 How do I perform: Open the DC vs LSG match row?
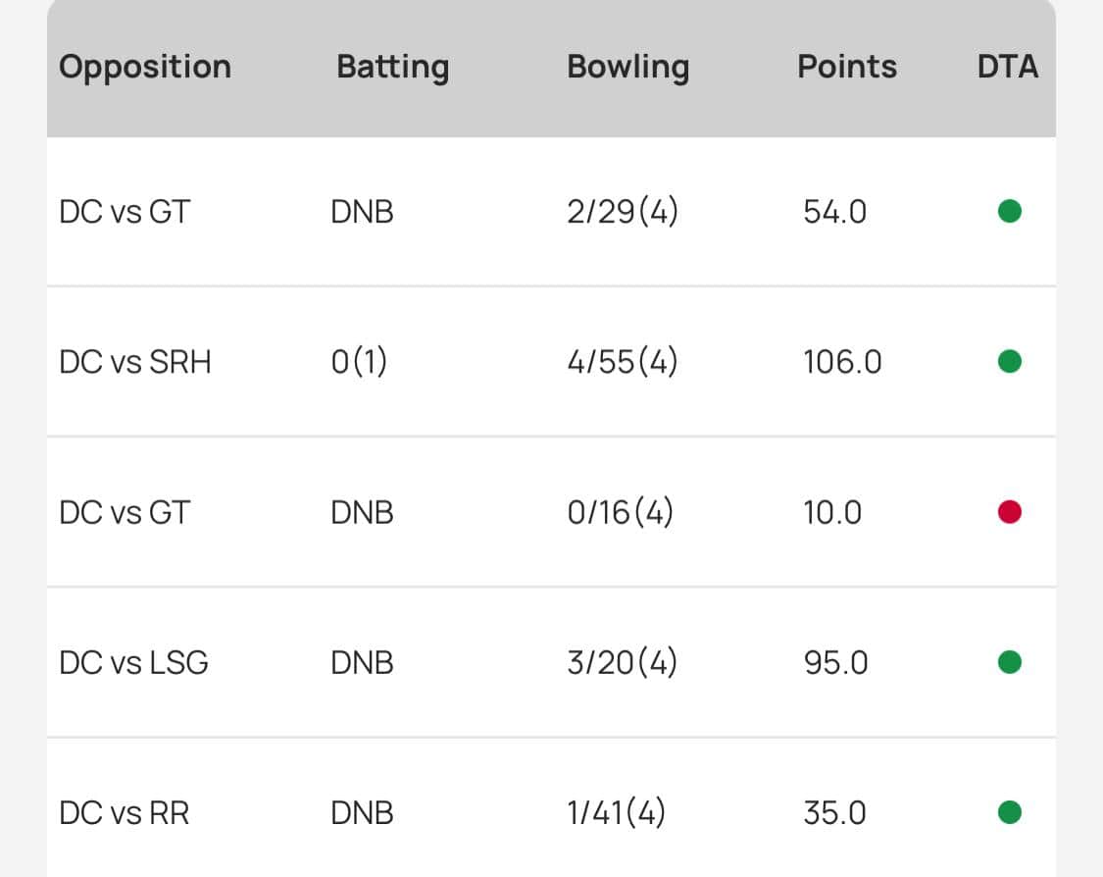tap(134, 663)
